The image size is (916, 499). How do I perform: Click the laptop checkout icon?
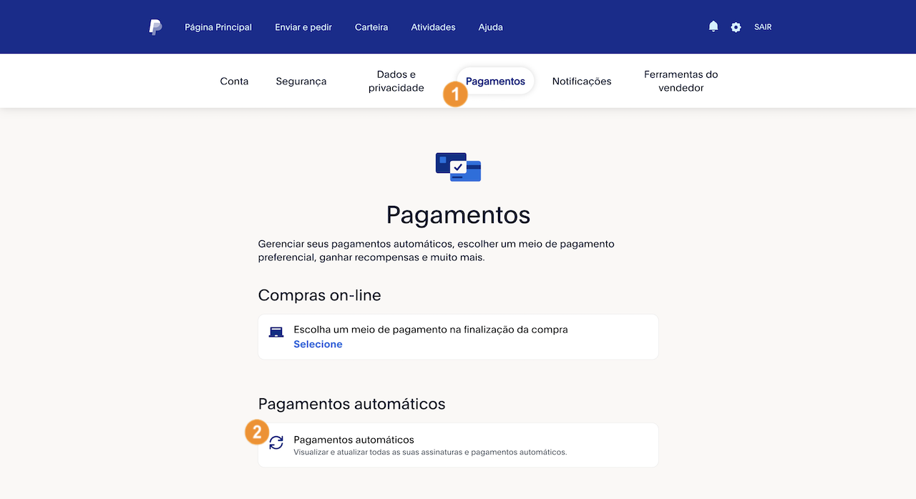276,331
